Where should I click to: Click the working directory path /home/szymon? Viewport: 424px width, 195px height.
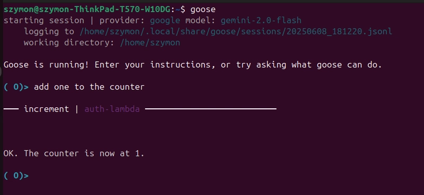pyautogui.click(x=150, y=43)
